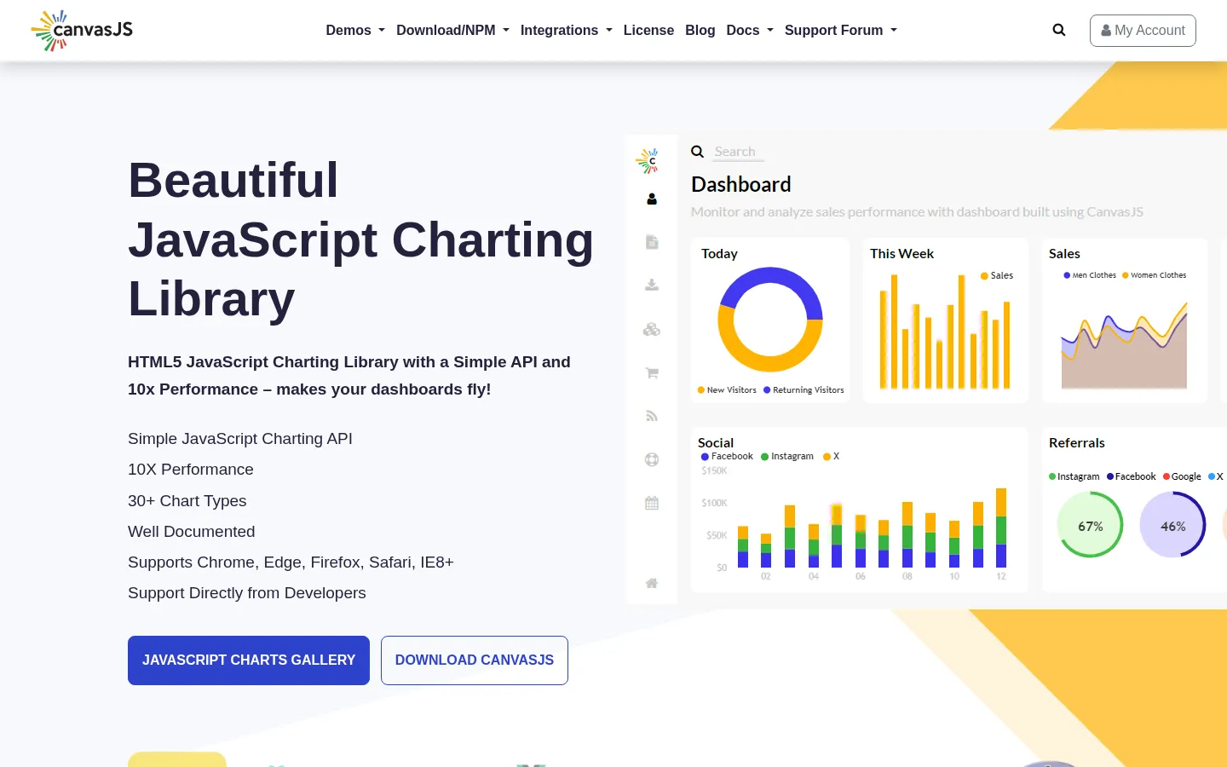Screen dimensions: 1227x767
Task: Toggle New Visitors legend in Today chart
Action: [727, 390]
